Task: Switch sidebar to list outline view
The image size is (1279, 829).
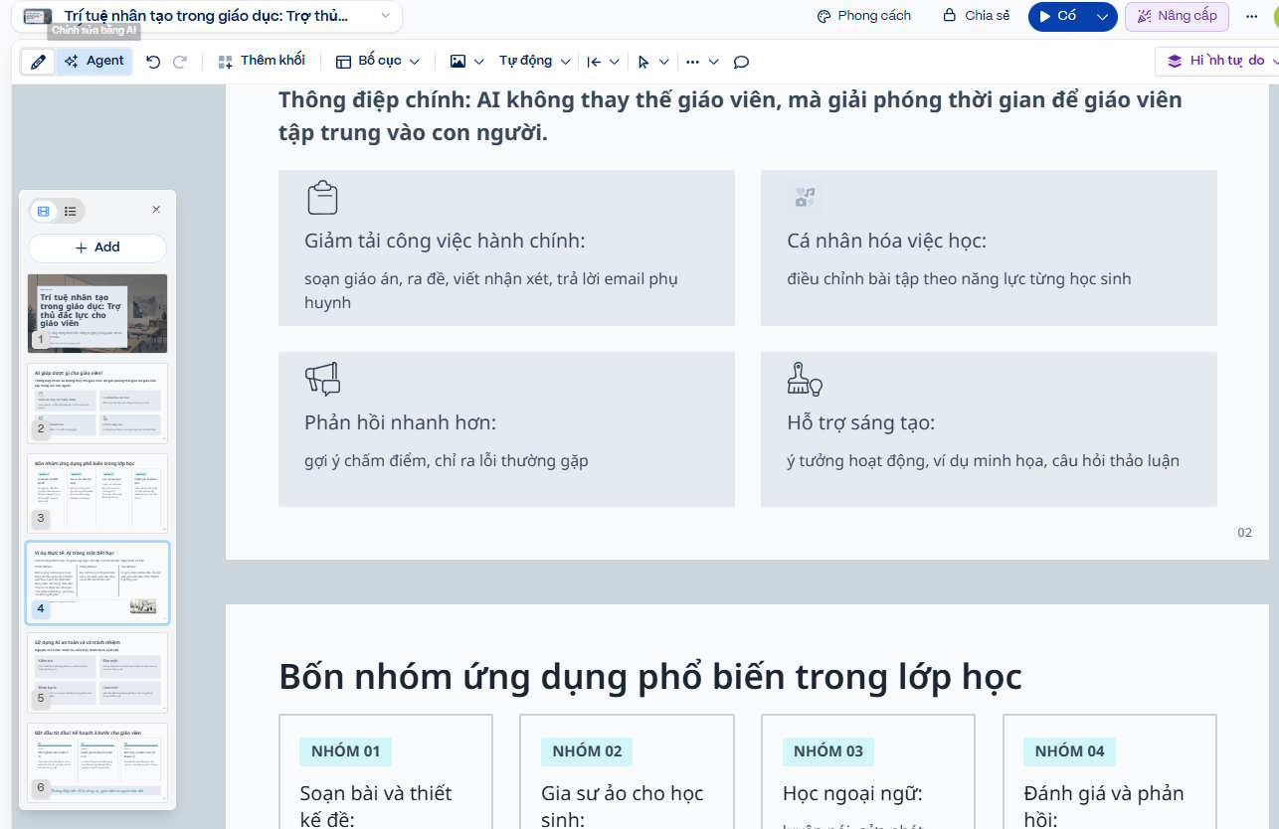Action: coord(71,211)
